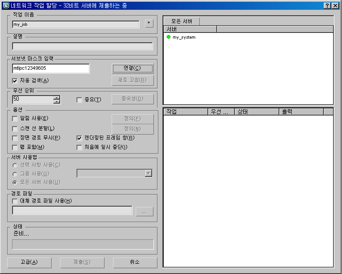Click the 종속성(D) button
The width and height of the screenshot is (342, 274).
coord(133,99)
